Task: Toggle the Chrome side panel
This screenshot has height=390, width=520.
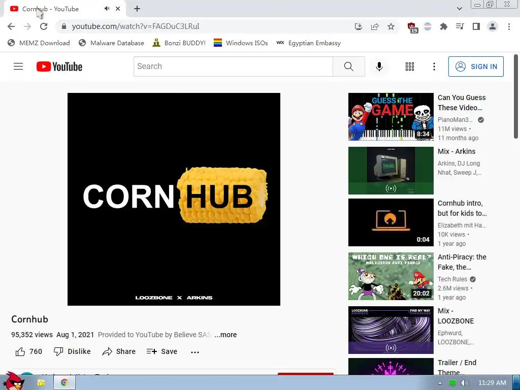Action: [476, 26]
